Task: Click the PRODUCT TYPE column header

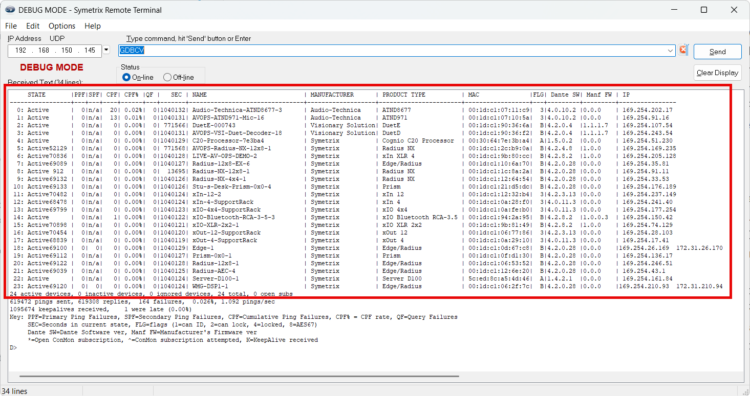Action: pyautogui.click(x=404, y=95)
